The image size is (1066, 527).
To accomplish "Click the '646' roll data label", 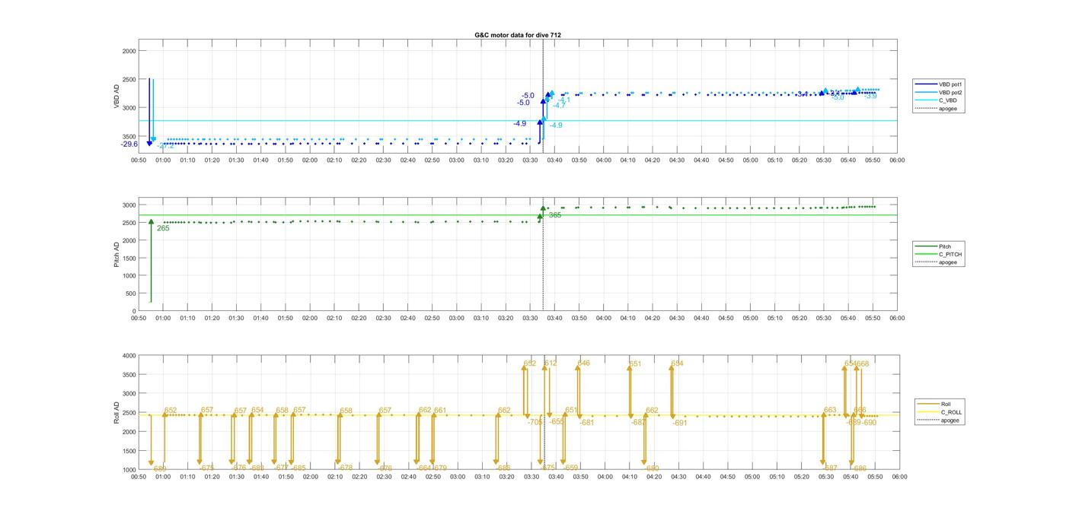I will (x=584, y=363).
